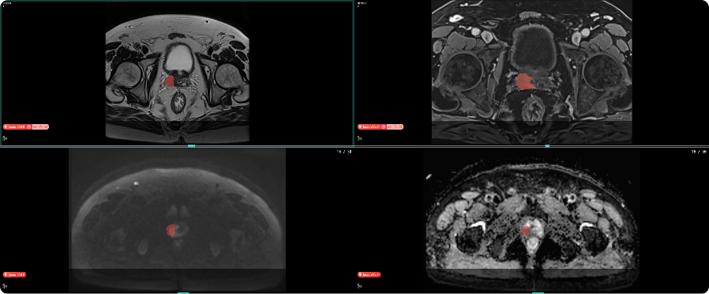Click the teal slice handle under bottom-right viewport
Image resolution: width=709 pixels, height=294 pixels.
(x=538, y=292)
